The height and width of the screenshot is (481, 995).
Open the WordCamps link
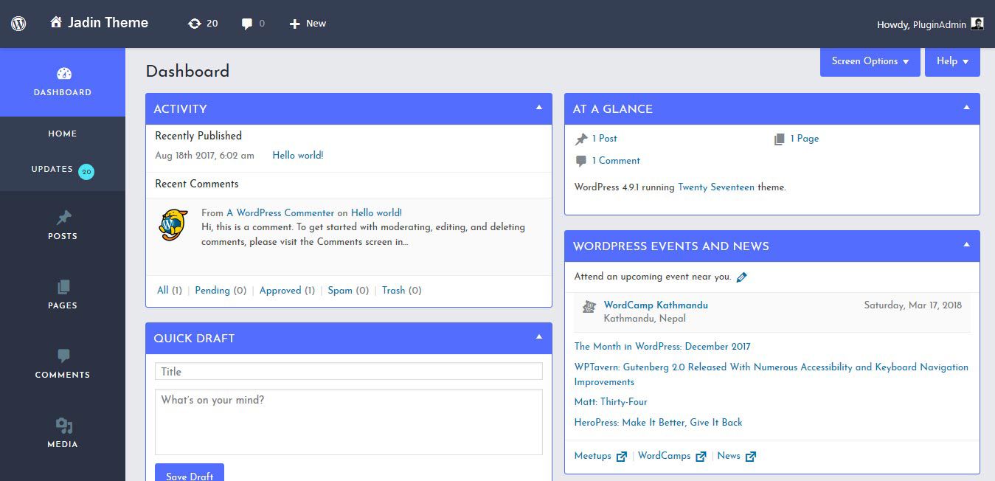click(665, 456)
